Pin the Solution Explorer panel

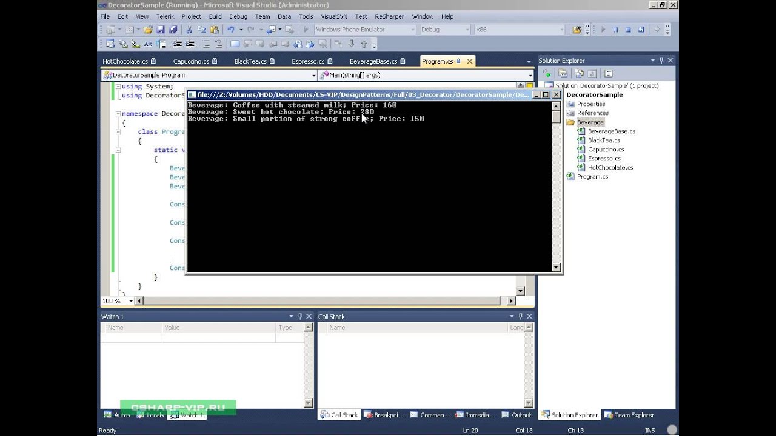pyautogui.click(x=661, y=61)
